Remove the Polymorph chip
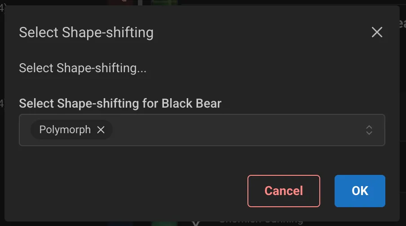 [x=101, y=130]
